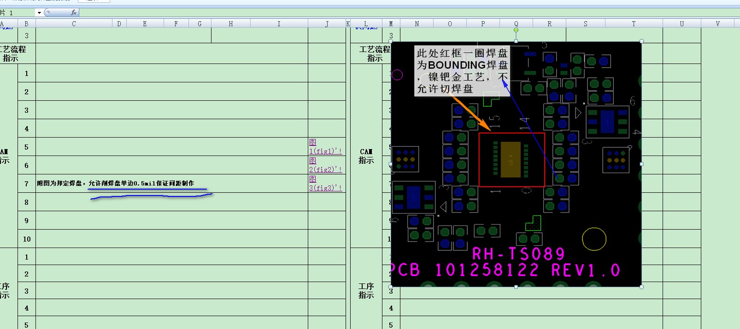Select column F header
Viewport: 740px width, 329px height.
pyautogui.click(x=176, y=23)
